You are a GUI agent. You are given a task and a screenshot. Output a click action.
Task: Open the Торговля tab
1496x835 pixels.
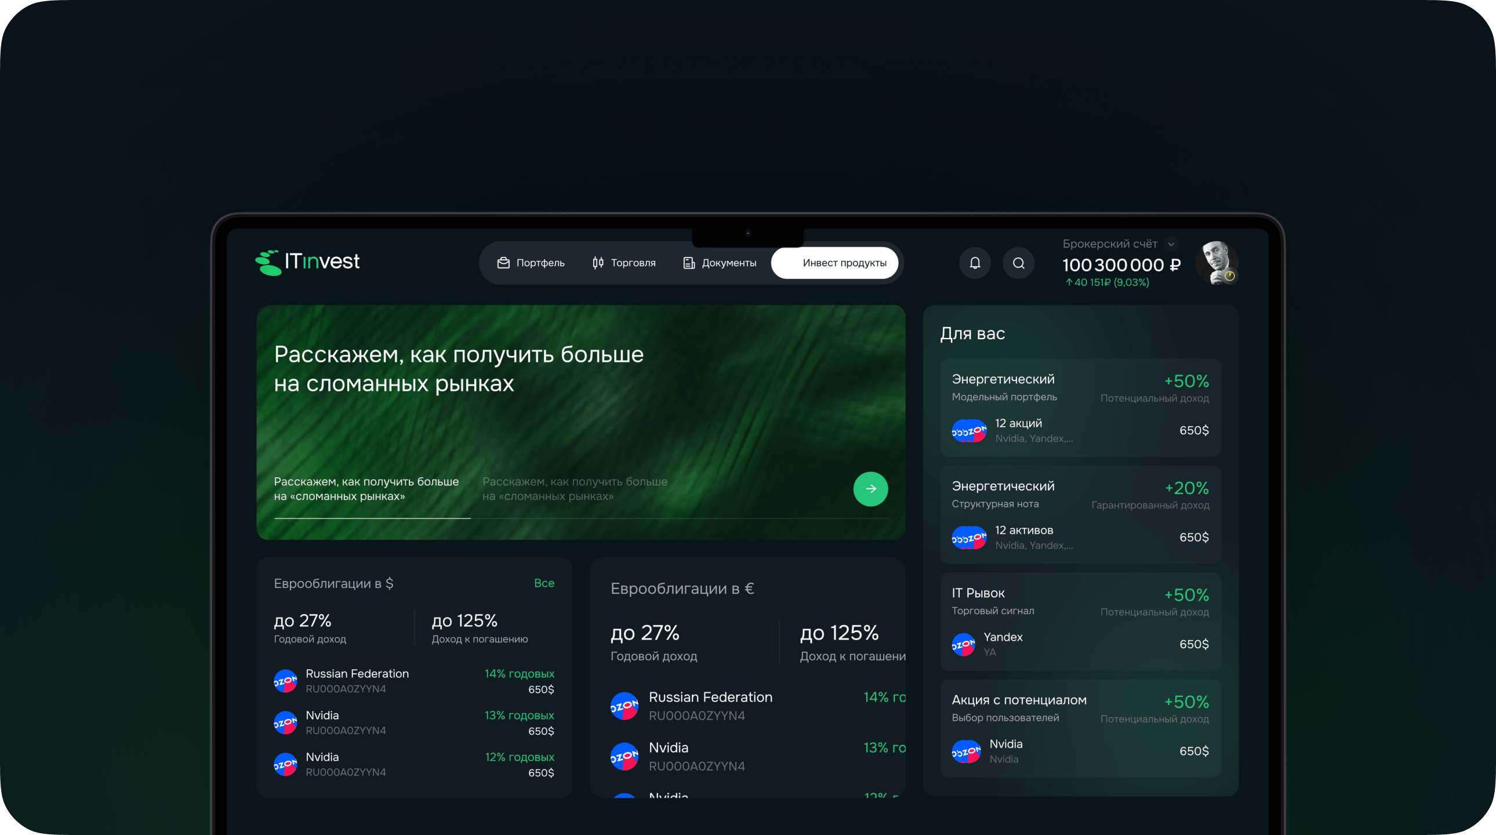click(x=624, y=263)
